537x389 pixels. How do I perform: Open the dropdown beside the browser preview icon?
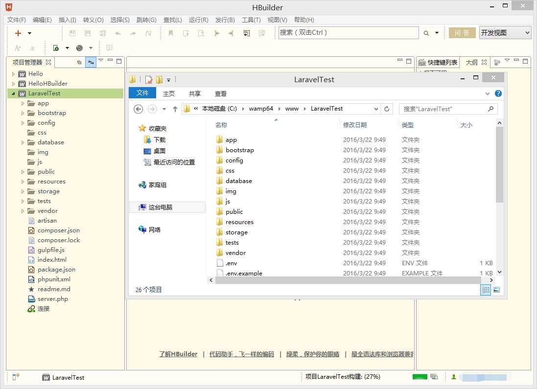tap(91, 48)
